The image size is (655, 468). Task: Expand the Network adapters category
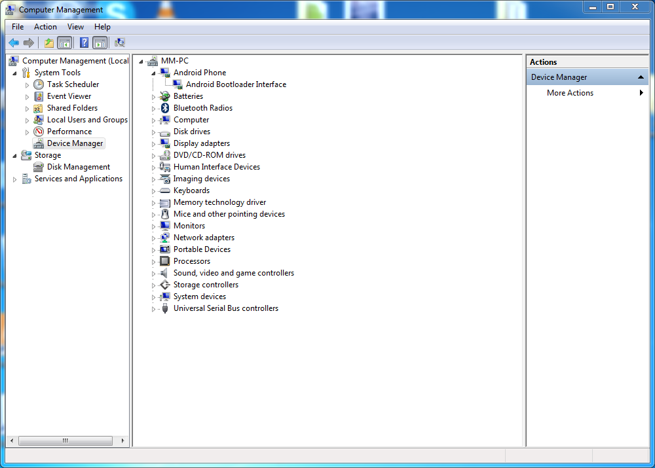point(154,238)
